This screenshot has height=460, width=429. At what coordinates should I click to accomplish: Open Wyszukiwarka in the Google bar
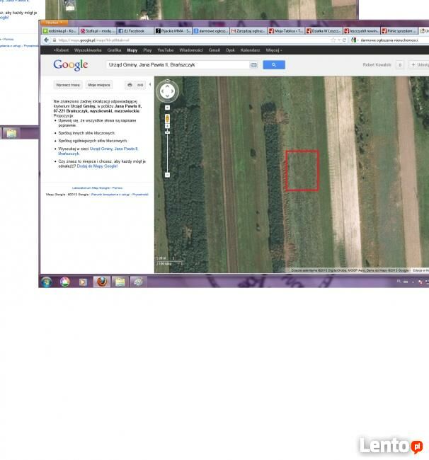(x=88, y=50)
